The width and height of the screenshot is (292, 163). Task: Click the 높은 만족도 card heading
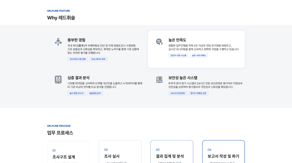(177, 40)
